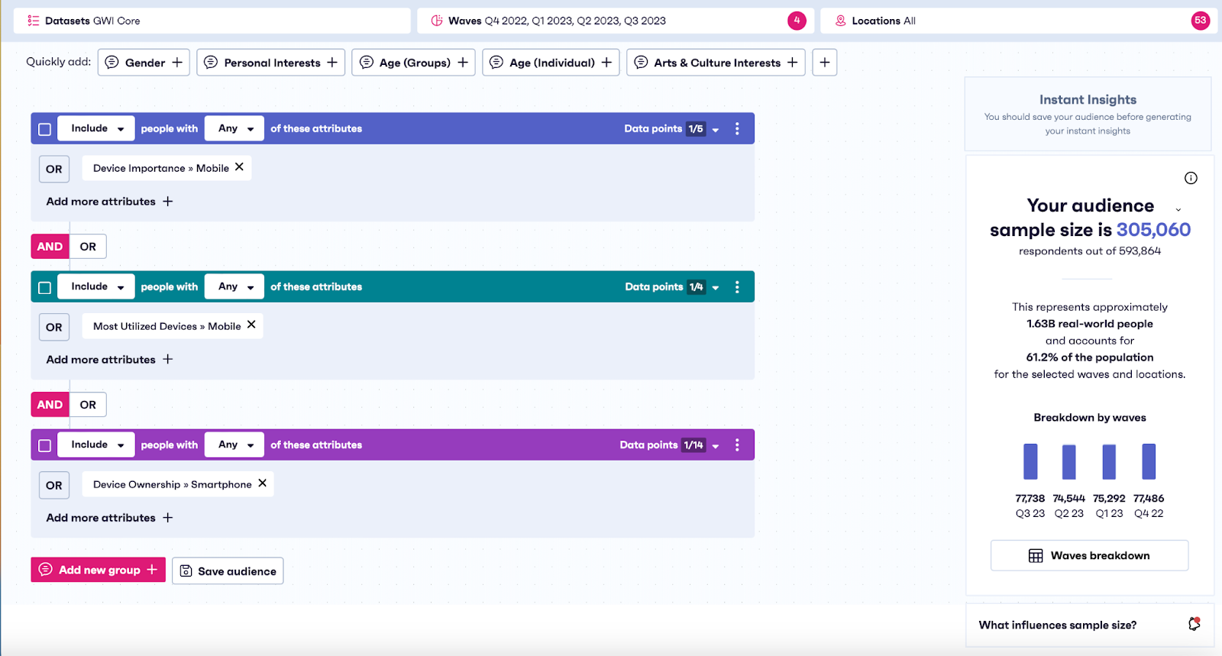Remove Device Ownership » Smartphone attribute
This screenshot has height=656, width=1222.
pyautogui.click(x=262, y=483)
